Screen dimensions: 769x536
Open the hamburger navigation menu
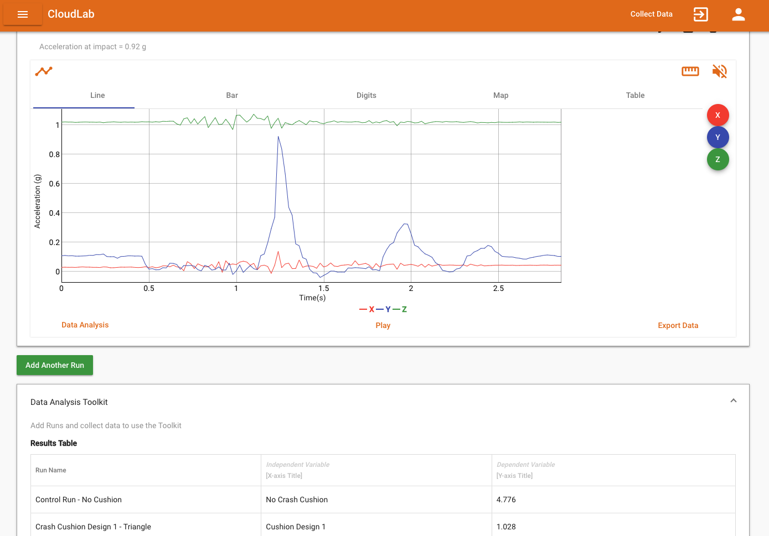(x=23, y=14)
